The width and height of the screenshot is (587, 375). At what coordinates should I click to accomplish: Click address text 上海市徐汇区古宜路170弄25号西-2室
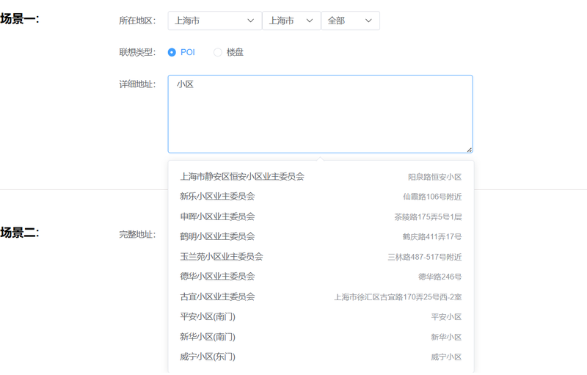(398, 297)
